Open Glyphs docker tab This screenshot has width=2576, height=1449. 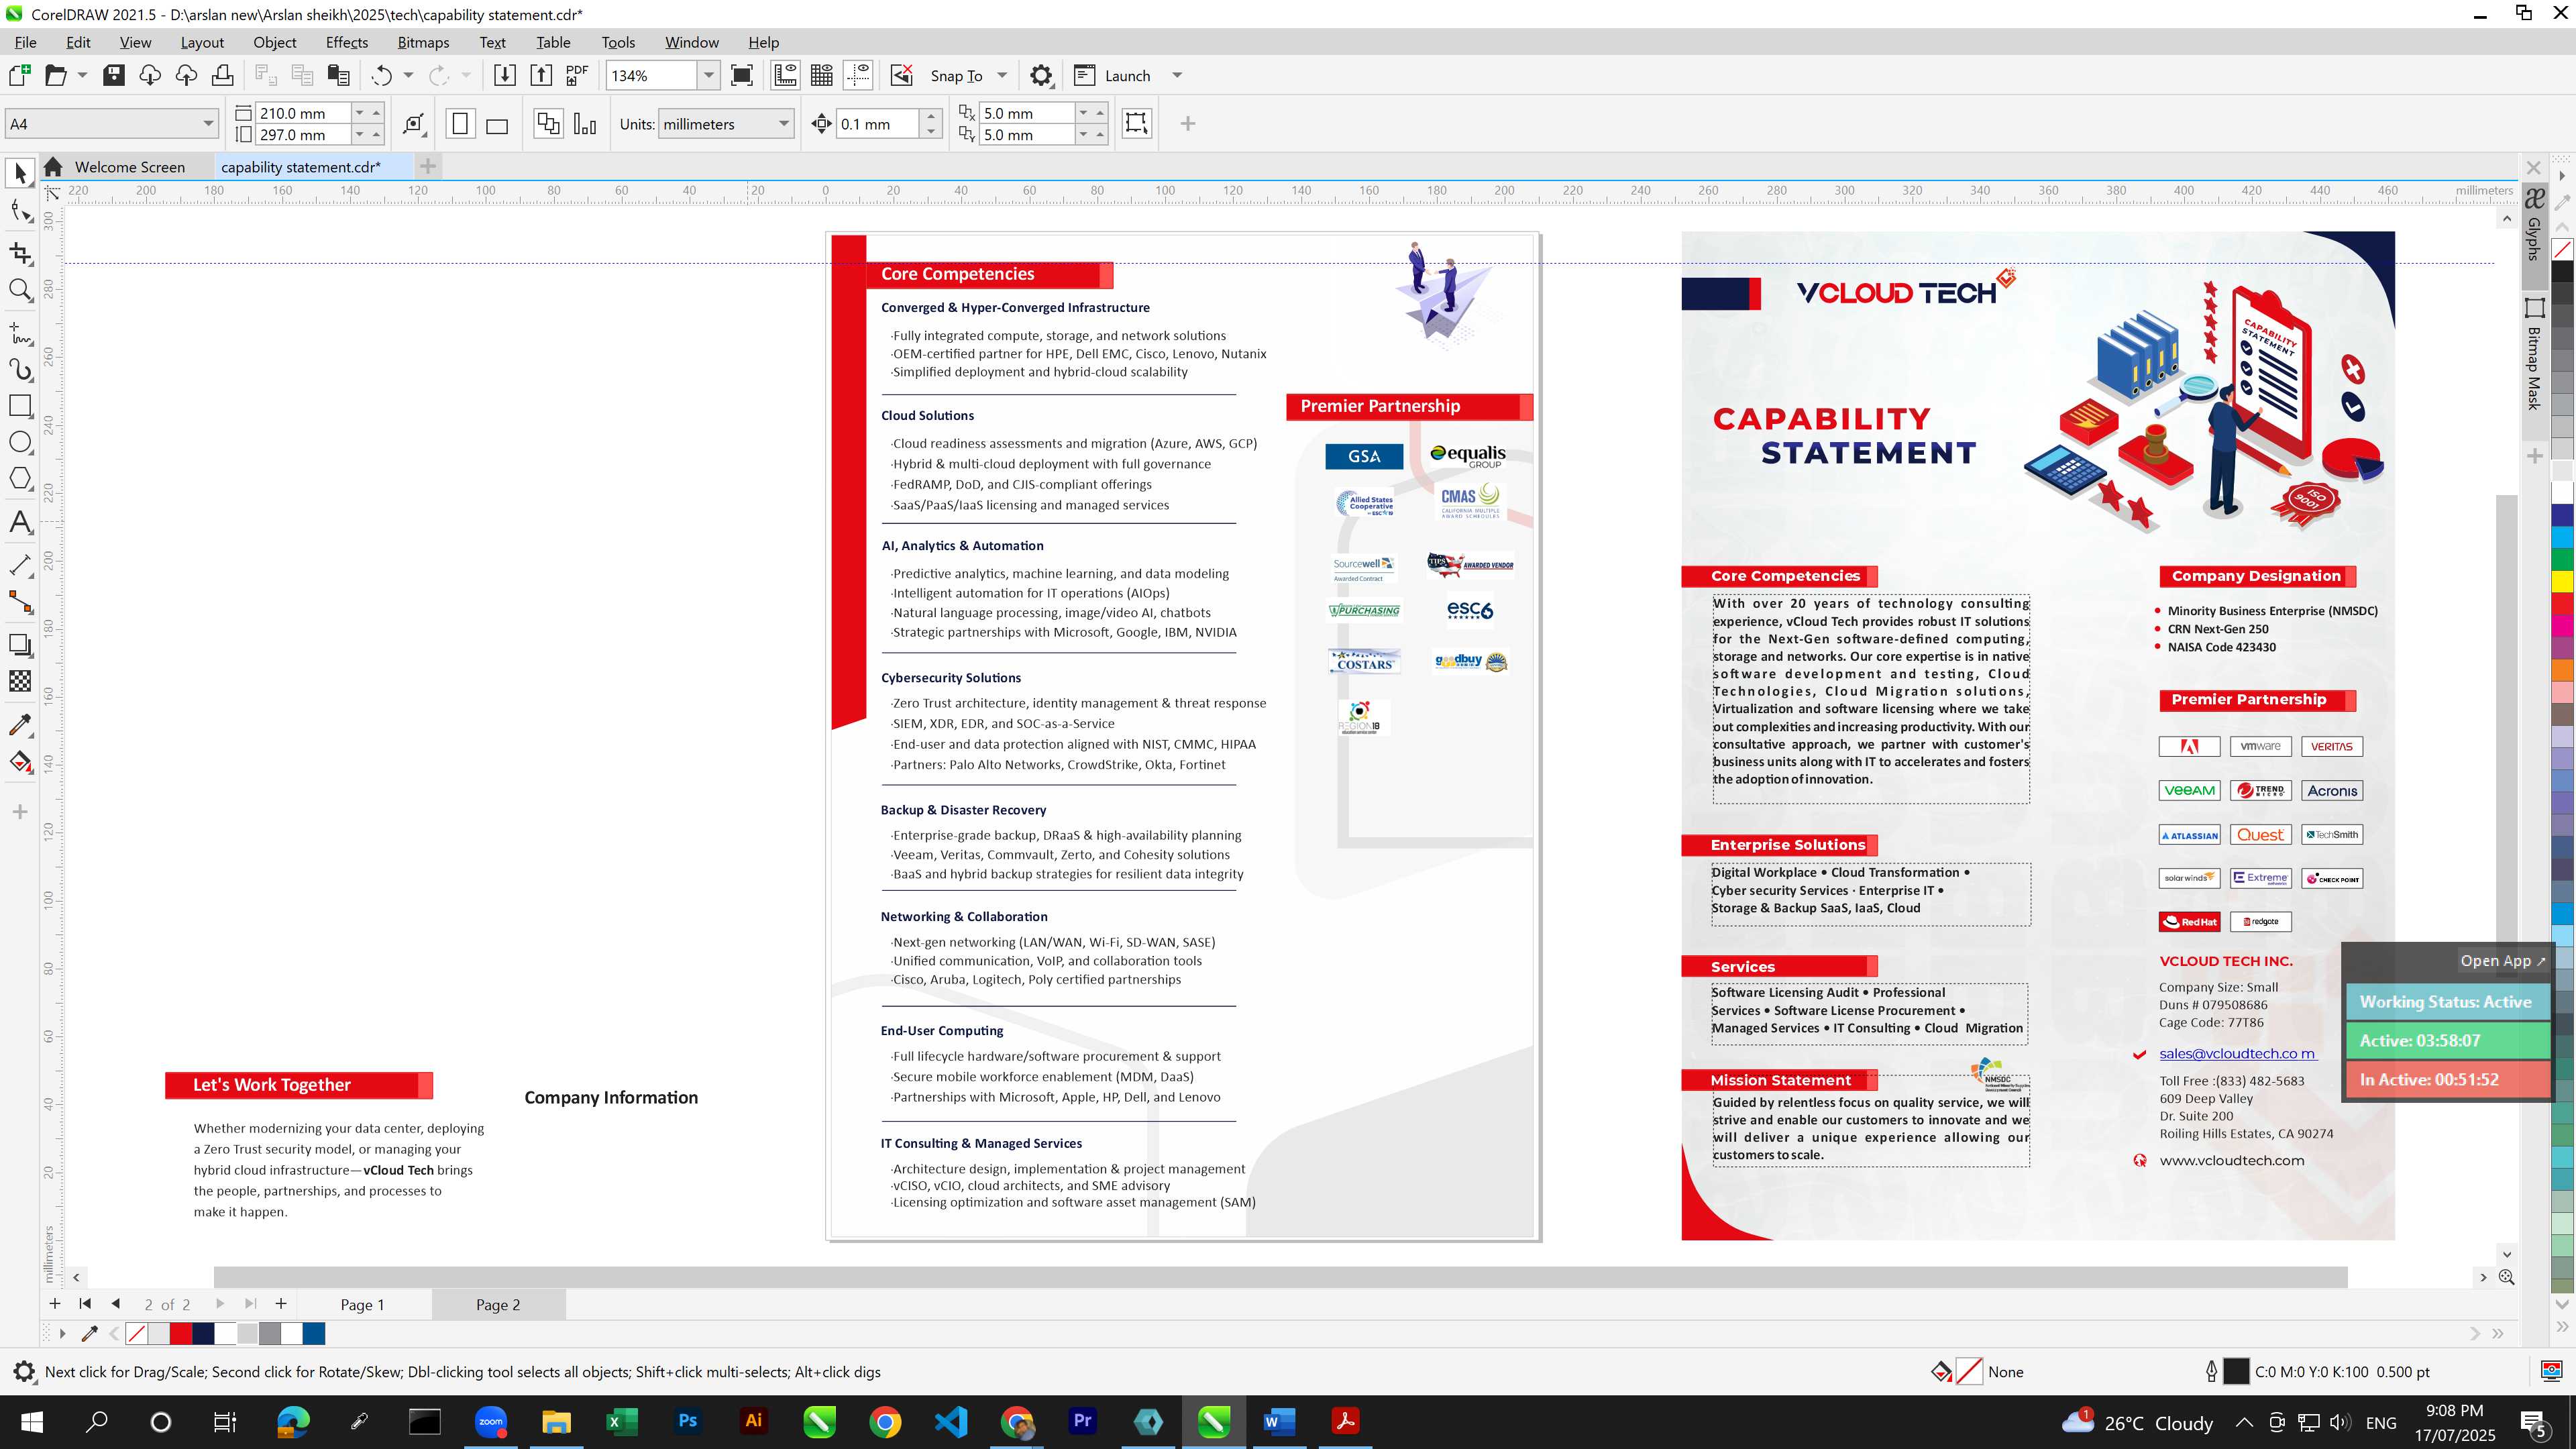2534,225
